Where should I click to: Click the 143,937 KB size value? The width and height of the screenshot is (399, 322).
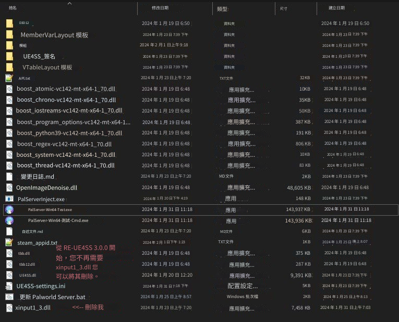pos(298,209)
